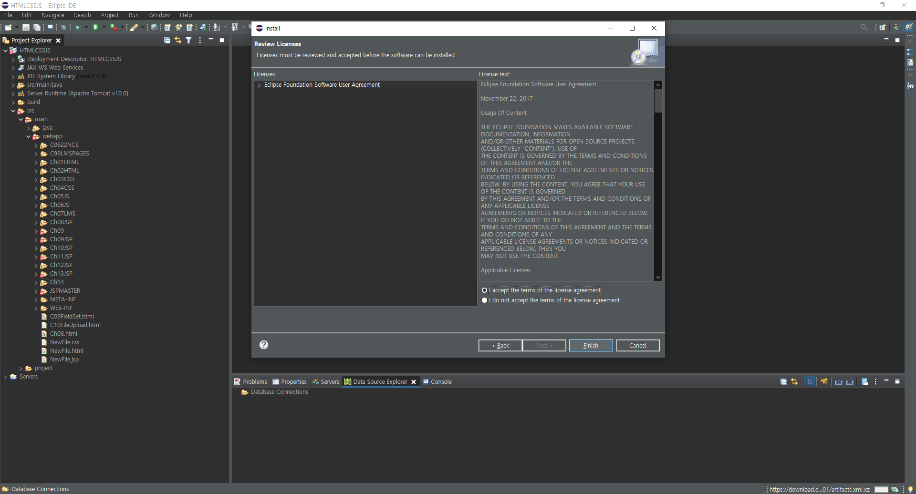
Task: Click the Open Perspective icon
Action: (883, 28)
